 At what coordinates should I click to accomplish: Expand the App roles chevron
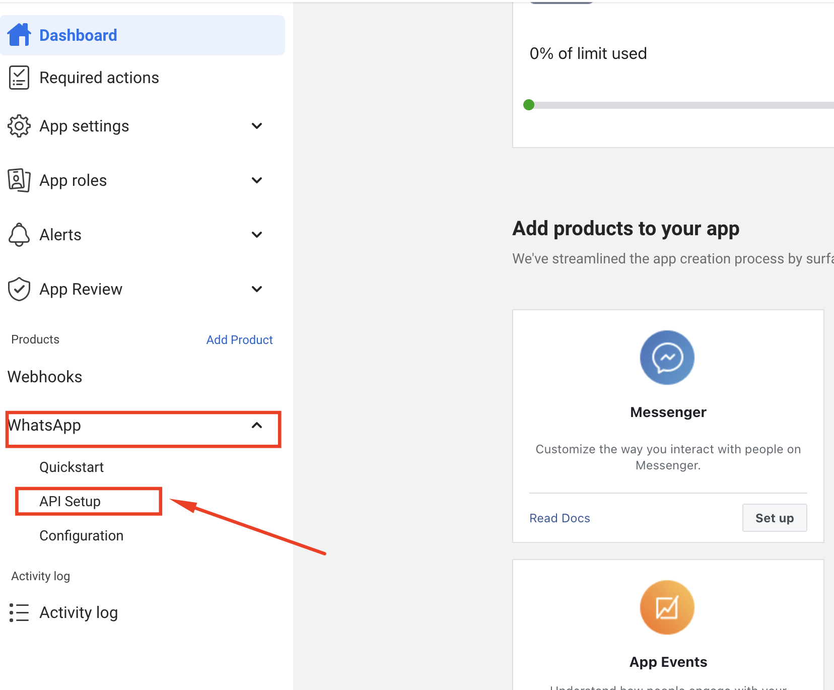[x=257, y=180]
